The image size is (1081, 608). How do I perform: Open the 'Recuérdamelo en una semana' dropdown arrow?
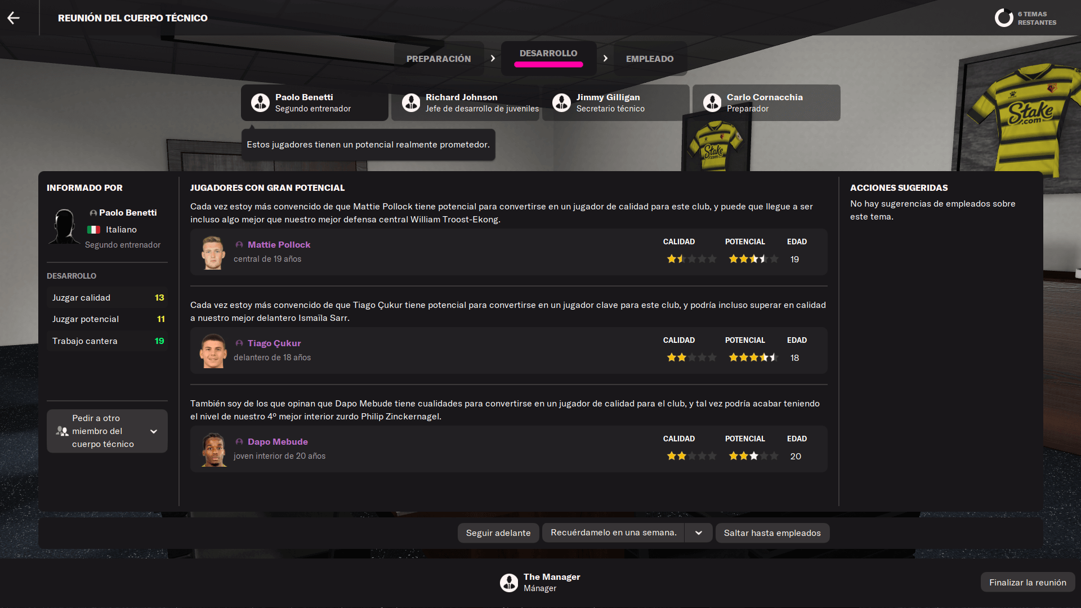coord(699,533)
